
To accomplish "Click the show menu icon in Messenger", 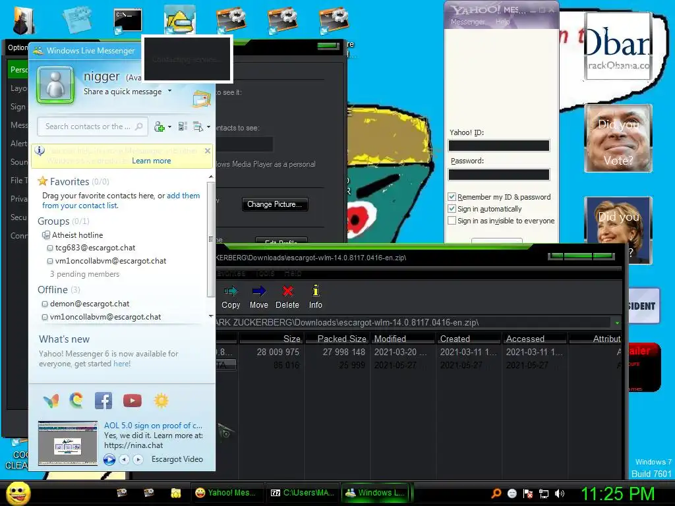I will 198,126.
